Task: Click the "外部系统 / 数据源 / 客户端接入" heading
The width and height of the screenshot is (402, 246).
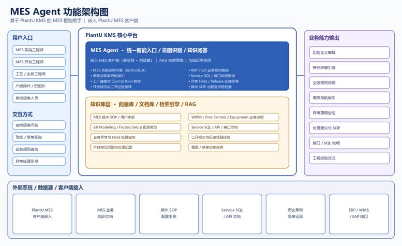Action: click(48, 188)
